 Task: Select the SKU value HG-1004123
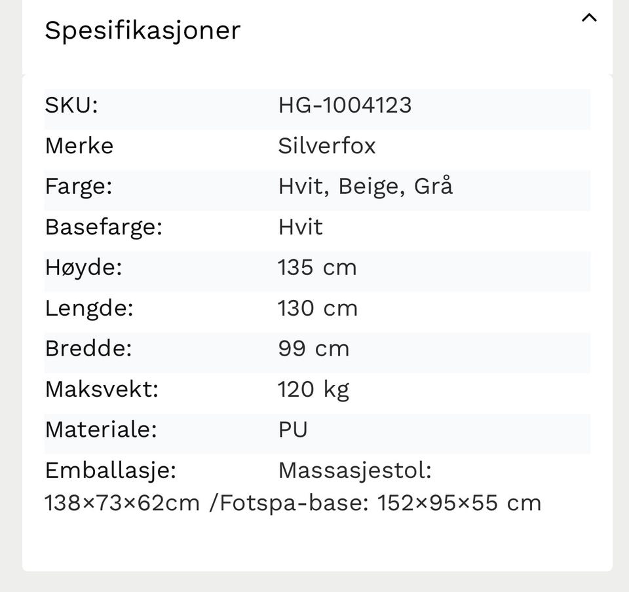[x=345, y=105]
